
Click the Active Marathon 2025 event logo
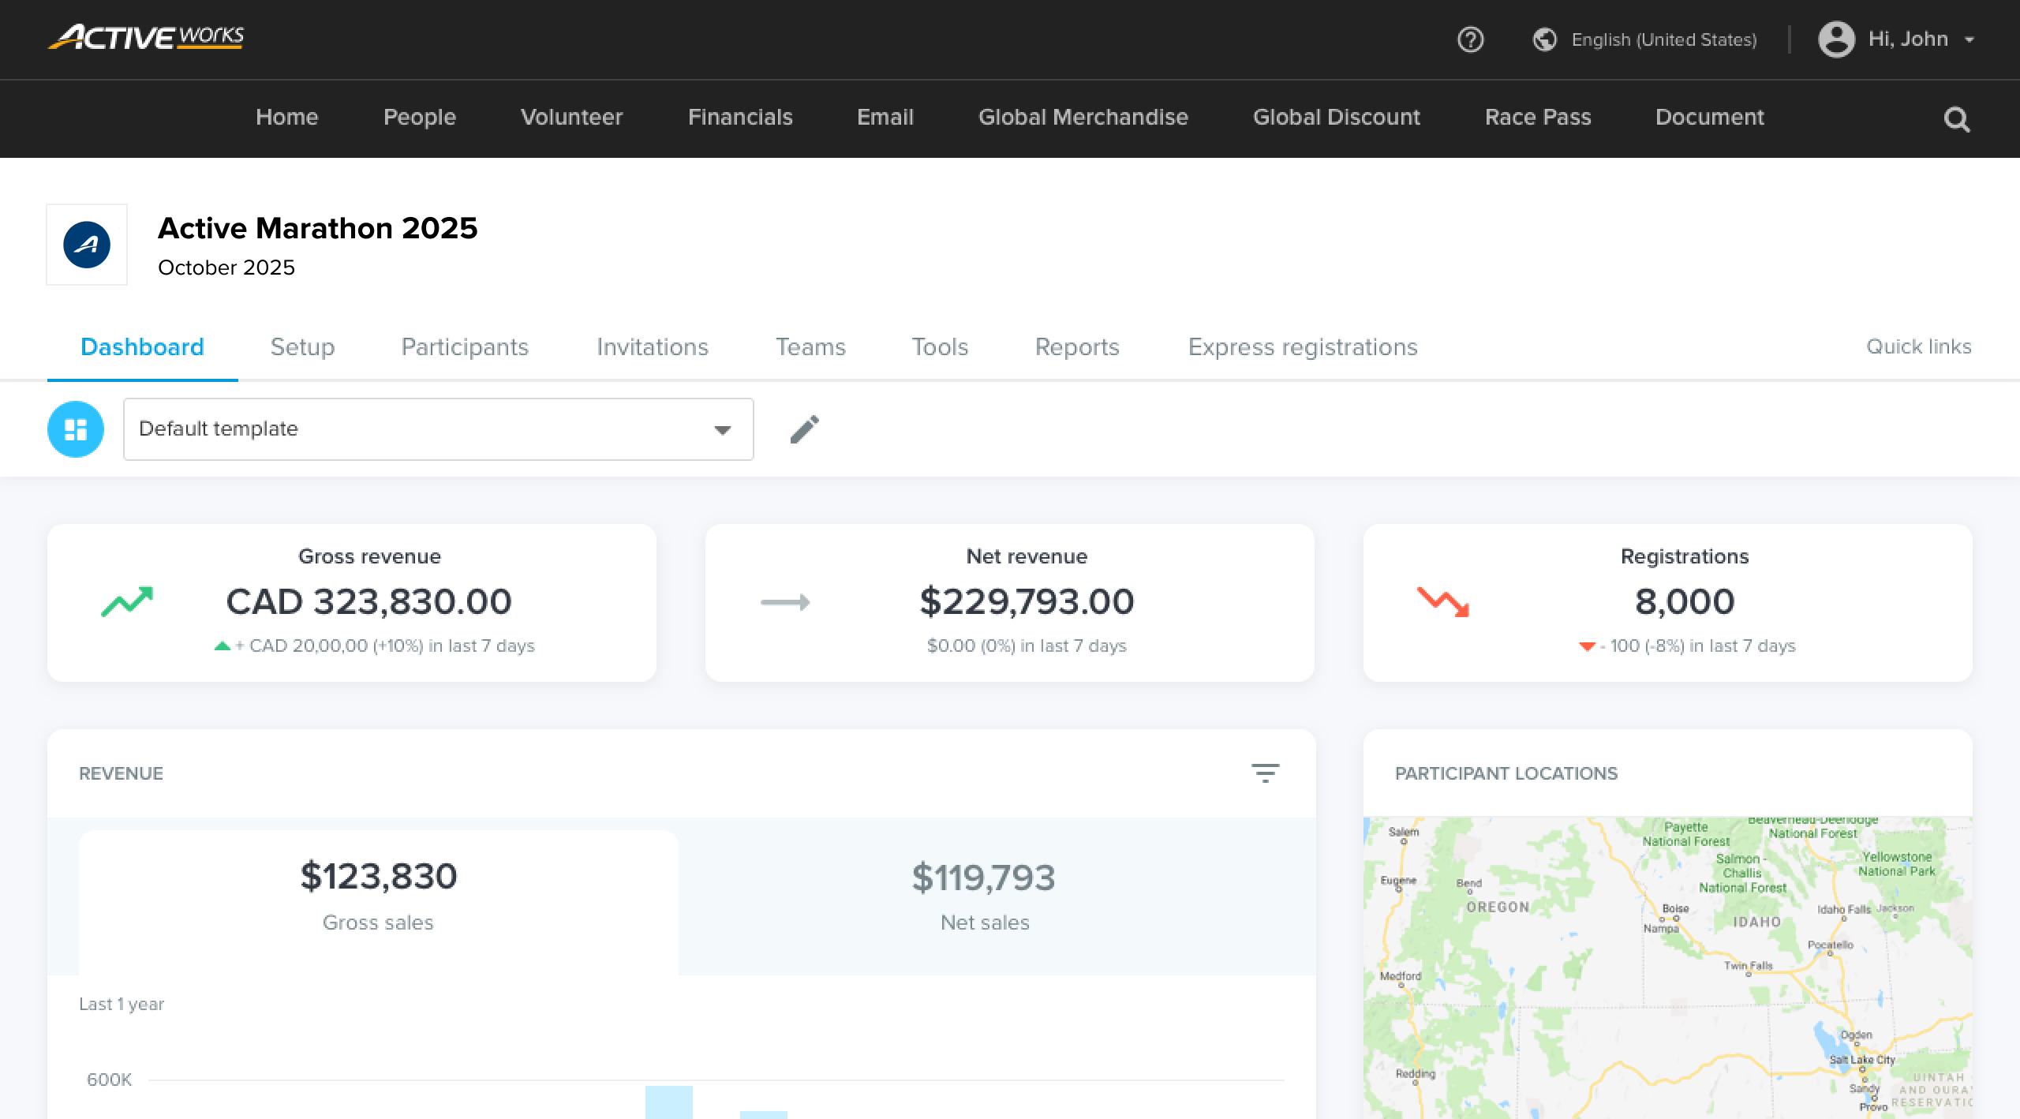87,245
